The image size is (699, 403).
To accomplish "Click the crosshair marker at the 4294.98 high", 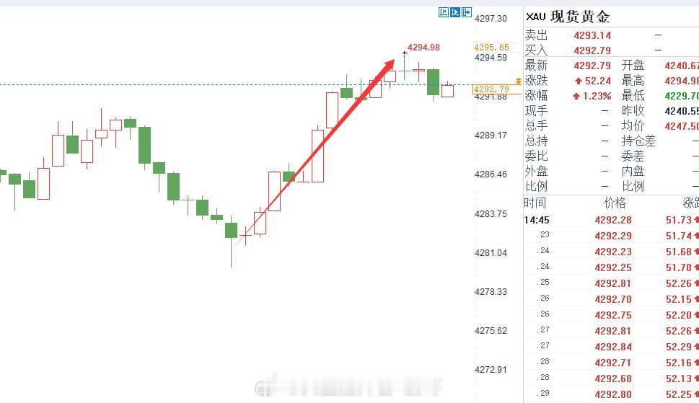I will 405,53.
